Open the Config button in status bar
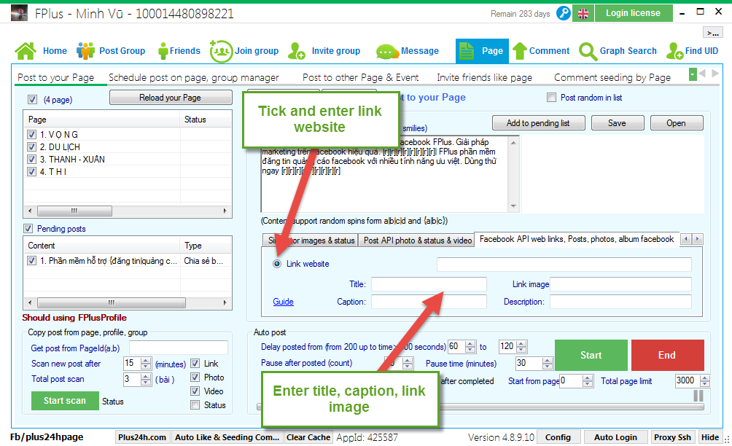732x446 pixels. coord(558,437)
